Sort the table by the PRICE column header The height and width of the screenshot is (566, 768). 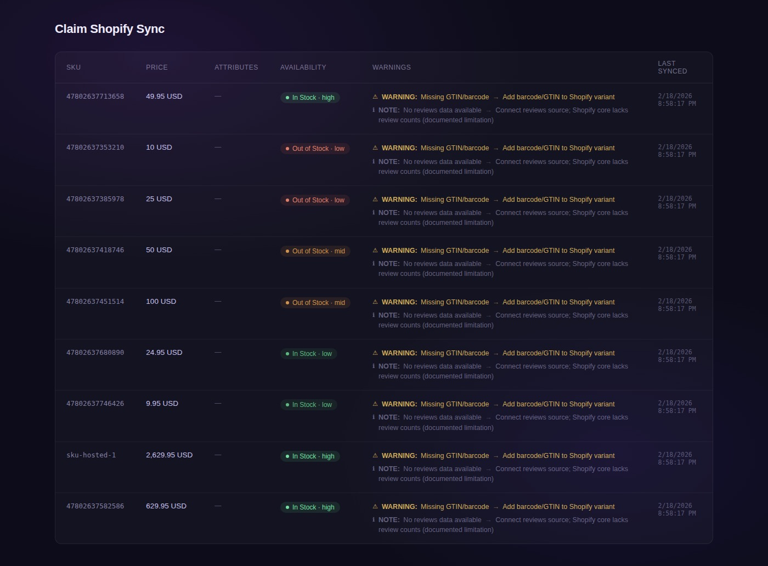[x=157, y=67]
